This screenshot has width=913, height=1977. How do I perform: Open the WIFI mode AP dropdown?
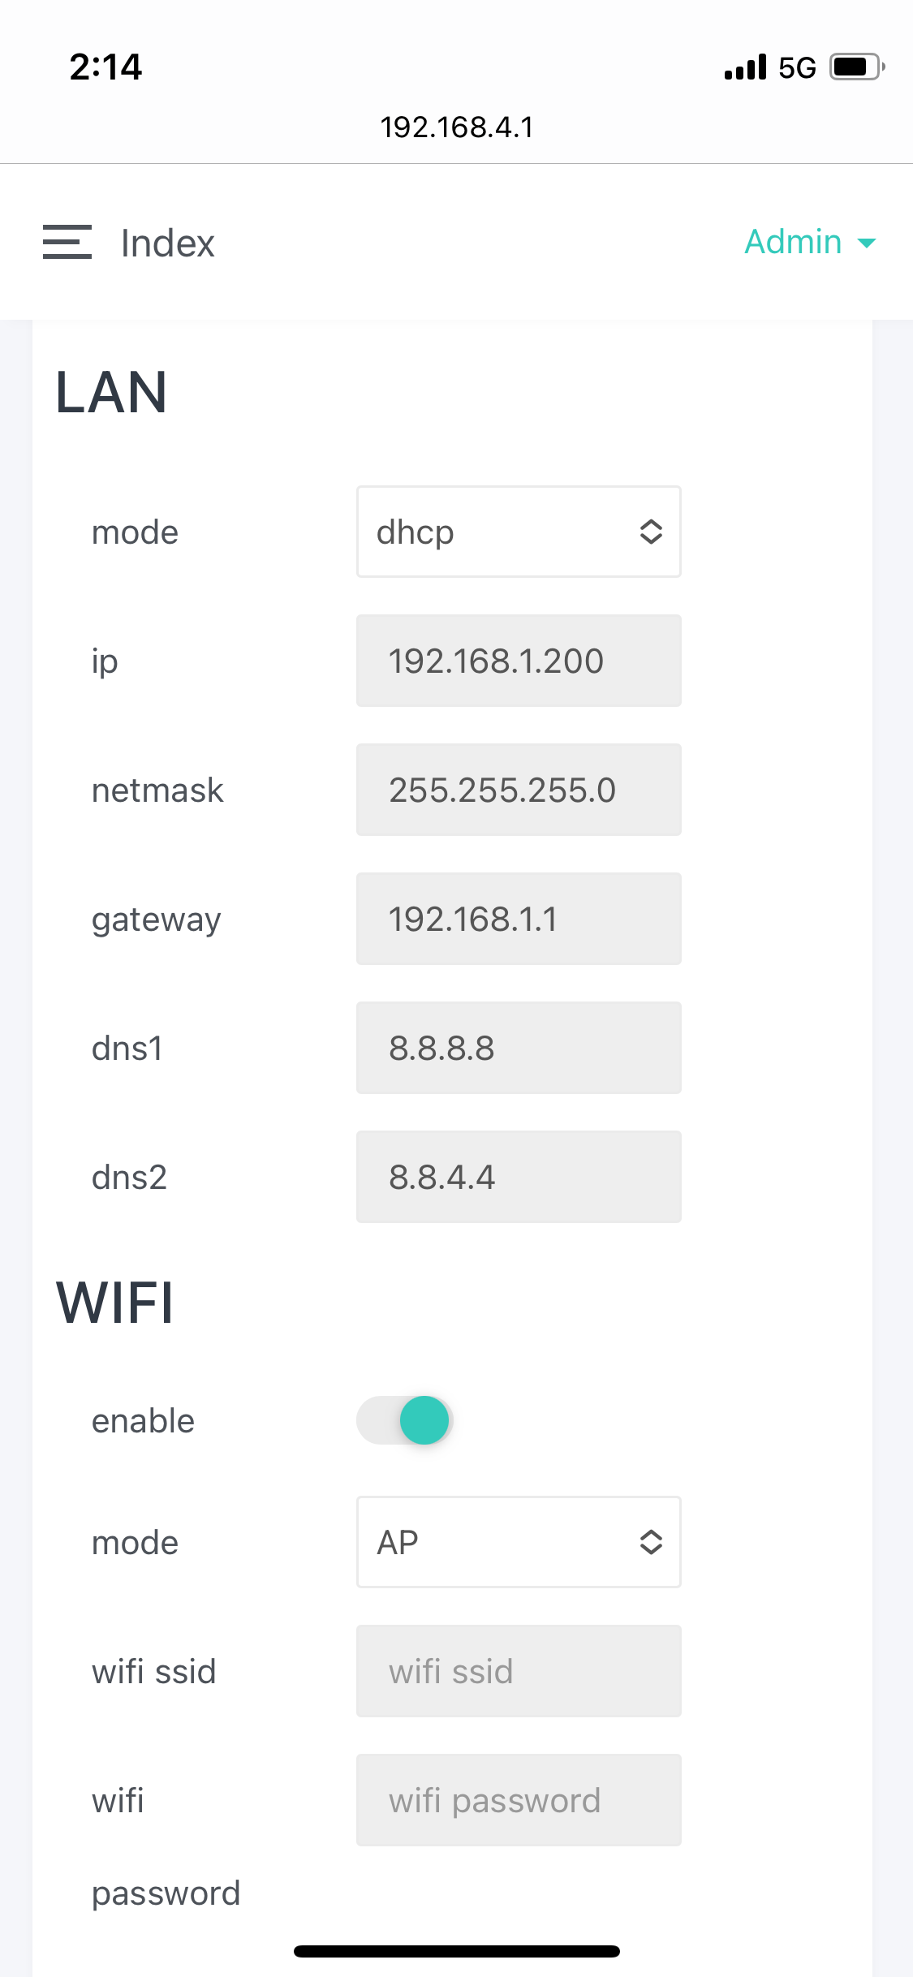click(x=519, y=1542)
